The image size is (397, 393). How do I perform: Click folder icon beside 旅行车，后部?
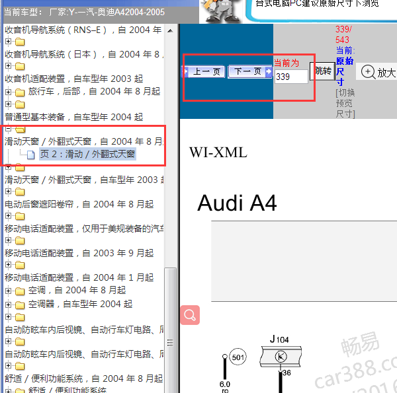click(20, 92)
